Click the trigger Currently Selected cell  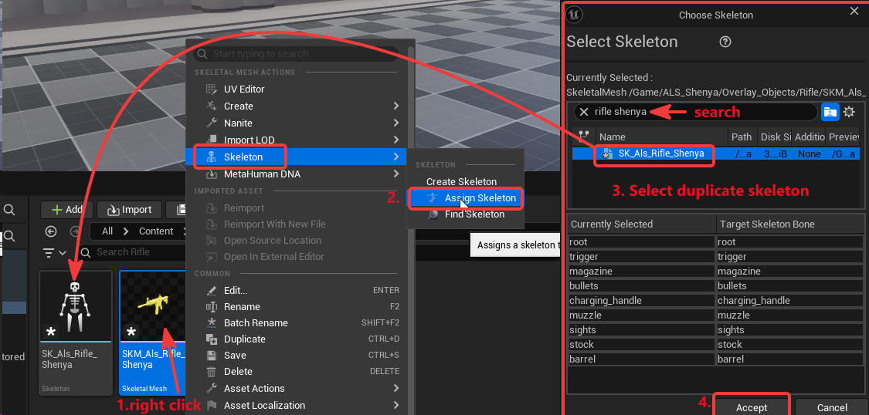pyautogui.click(x=642, y=257)
